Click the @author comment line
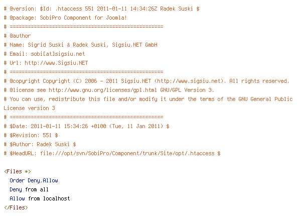 17,36
